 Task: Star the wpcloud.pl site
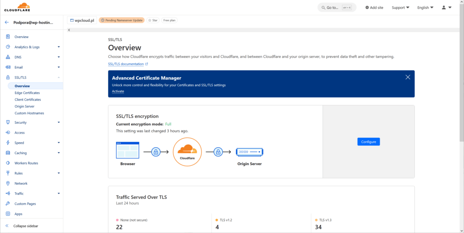tap(153, 20)
